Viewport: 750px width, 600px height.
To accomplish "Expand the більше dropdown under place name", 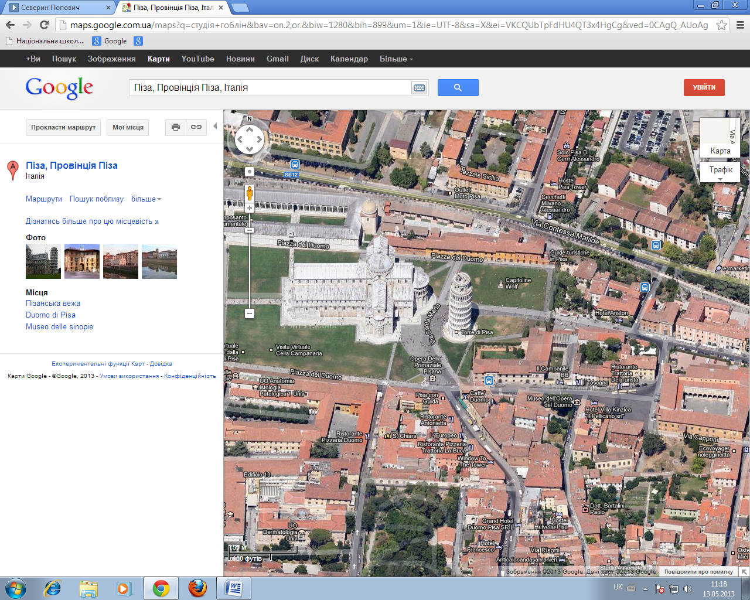I will (x=146, y=199).
